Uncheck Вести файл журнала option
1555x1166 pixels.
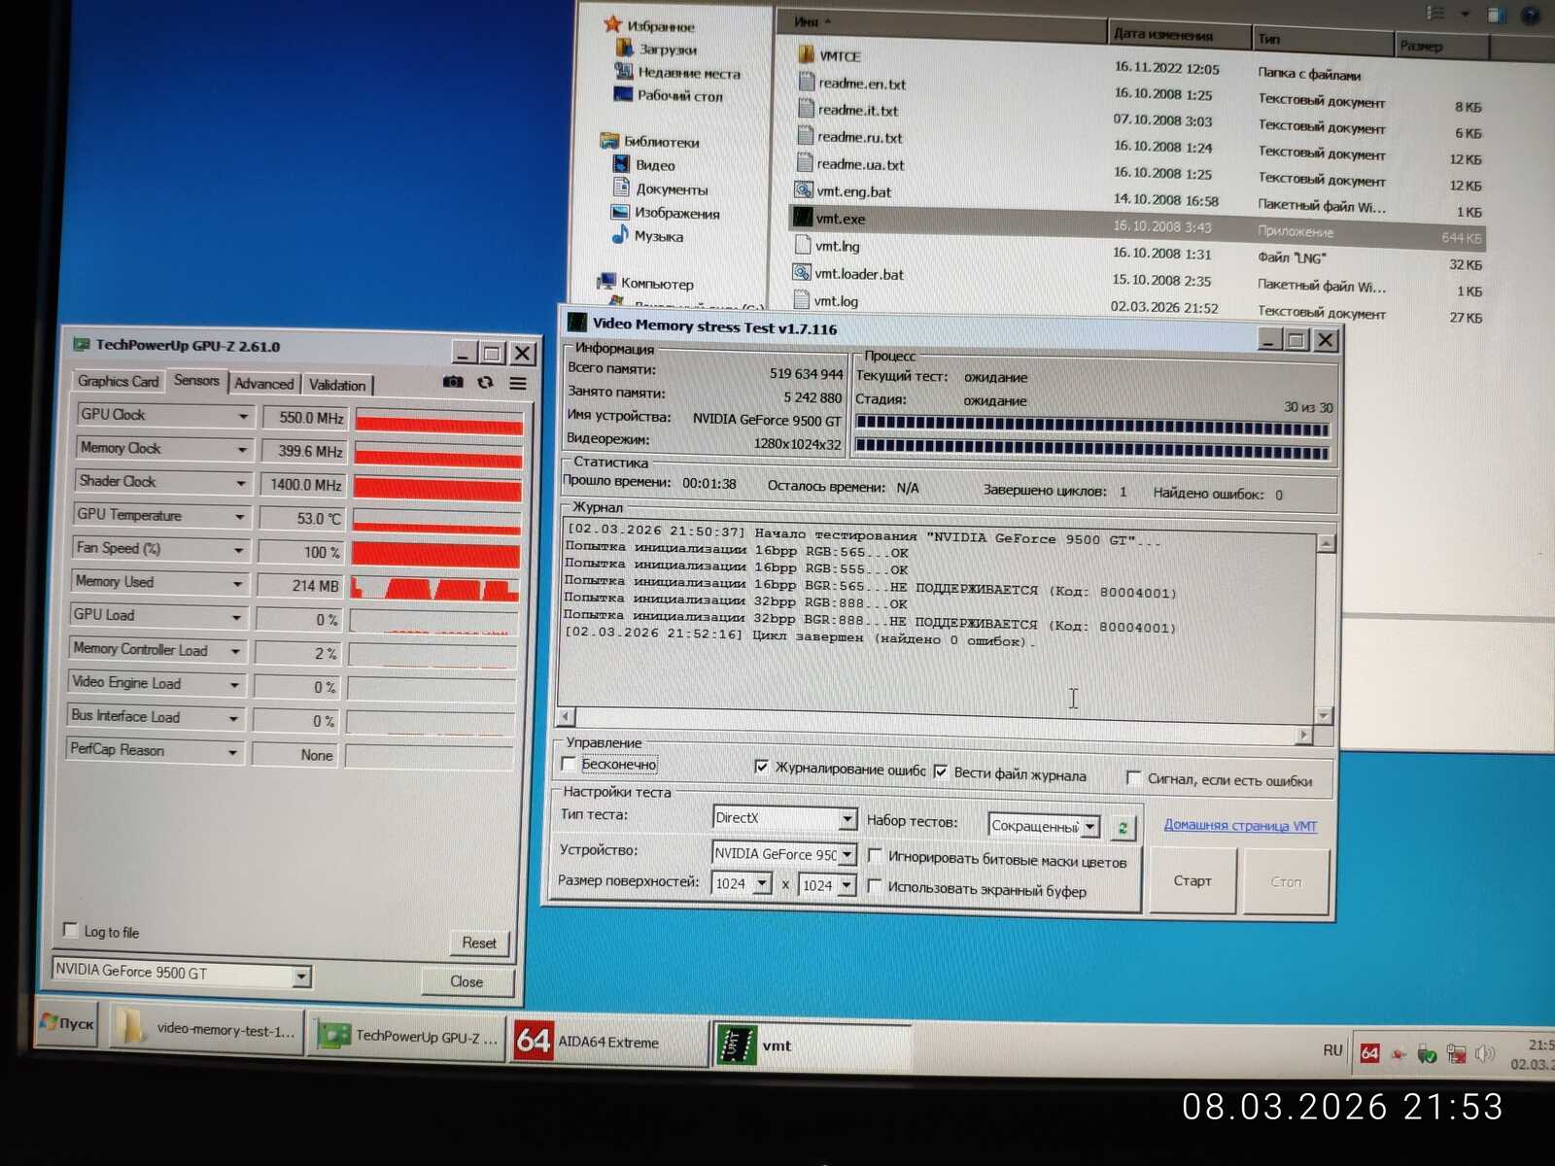pyautogui.click(x=940, y=772)
